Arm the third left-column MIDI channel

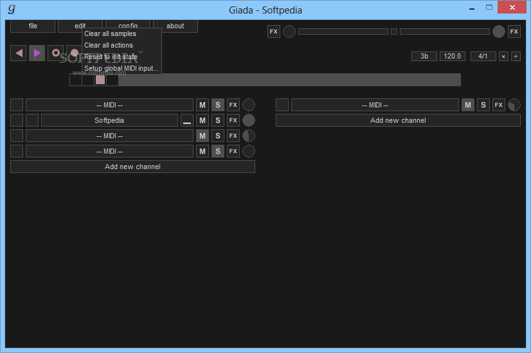point(17,136)
